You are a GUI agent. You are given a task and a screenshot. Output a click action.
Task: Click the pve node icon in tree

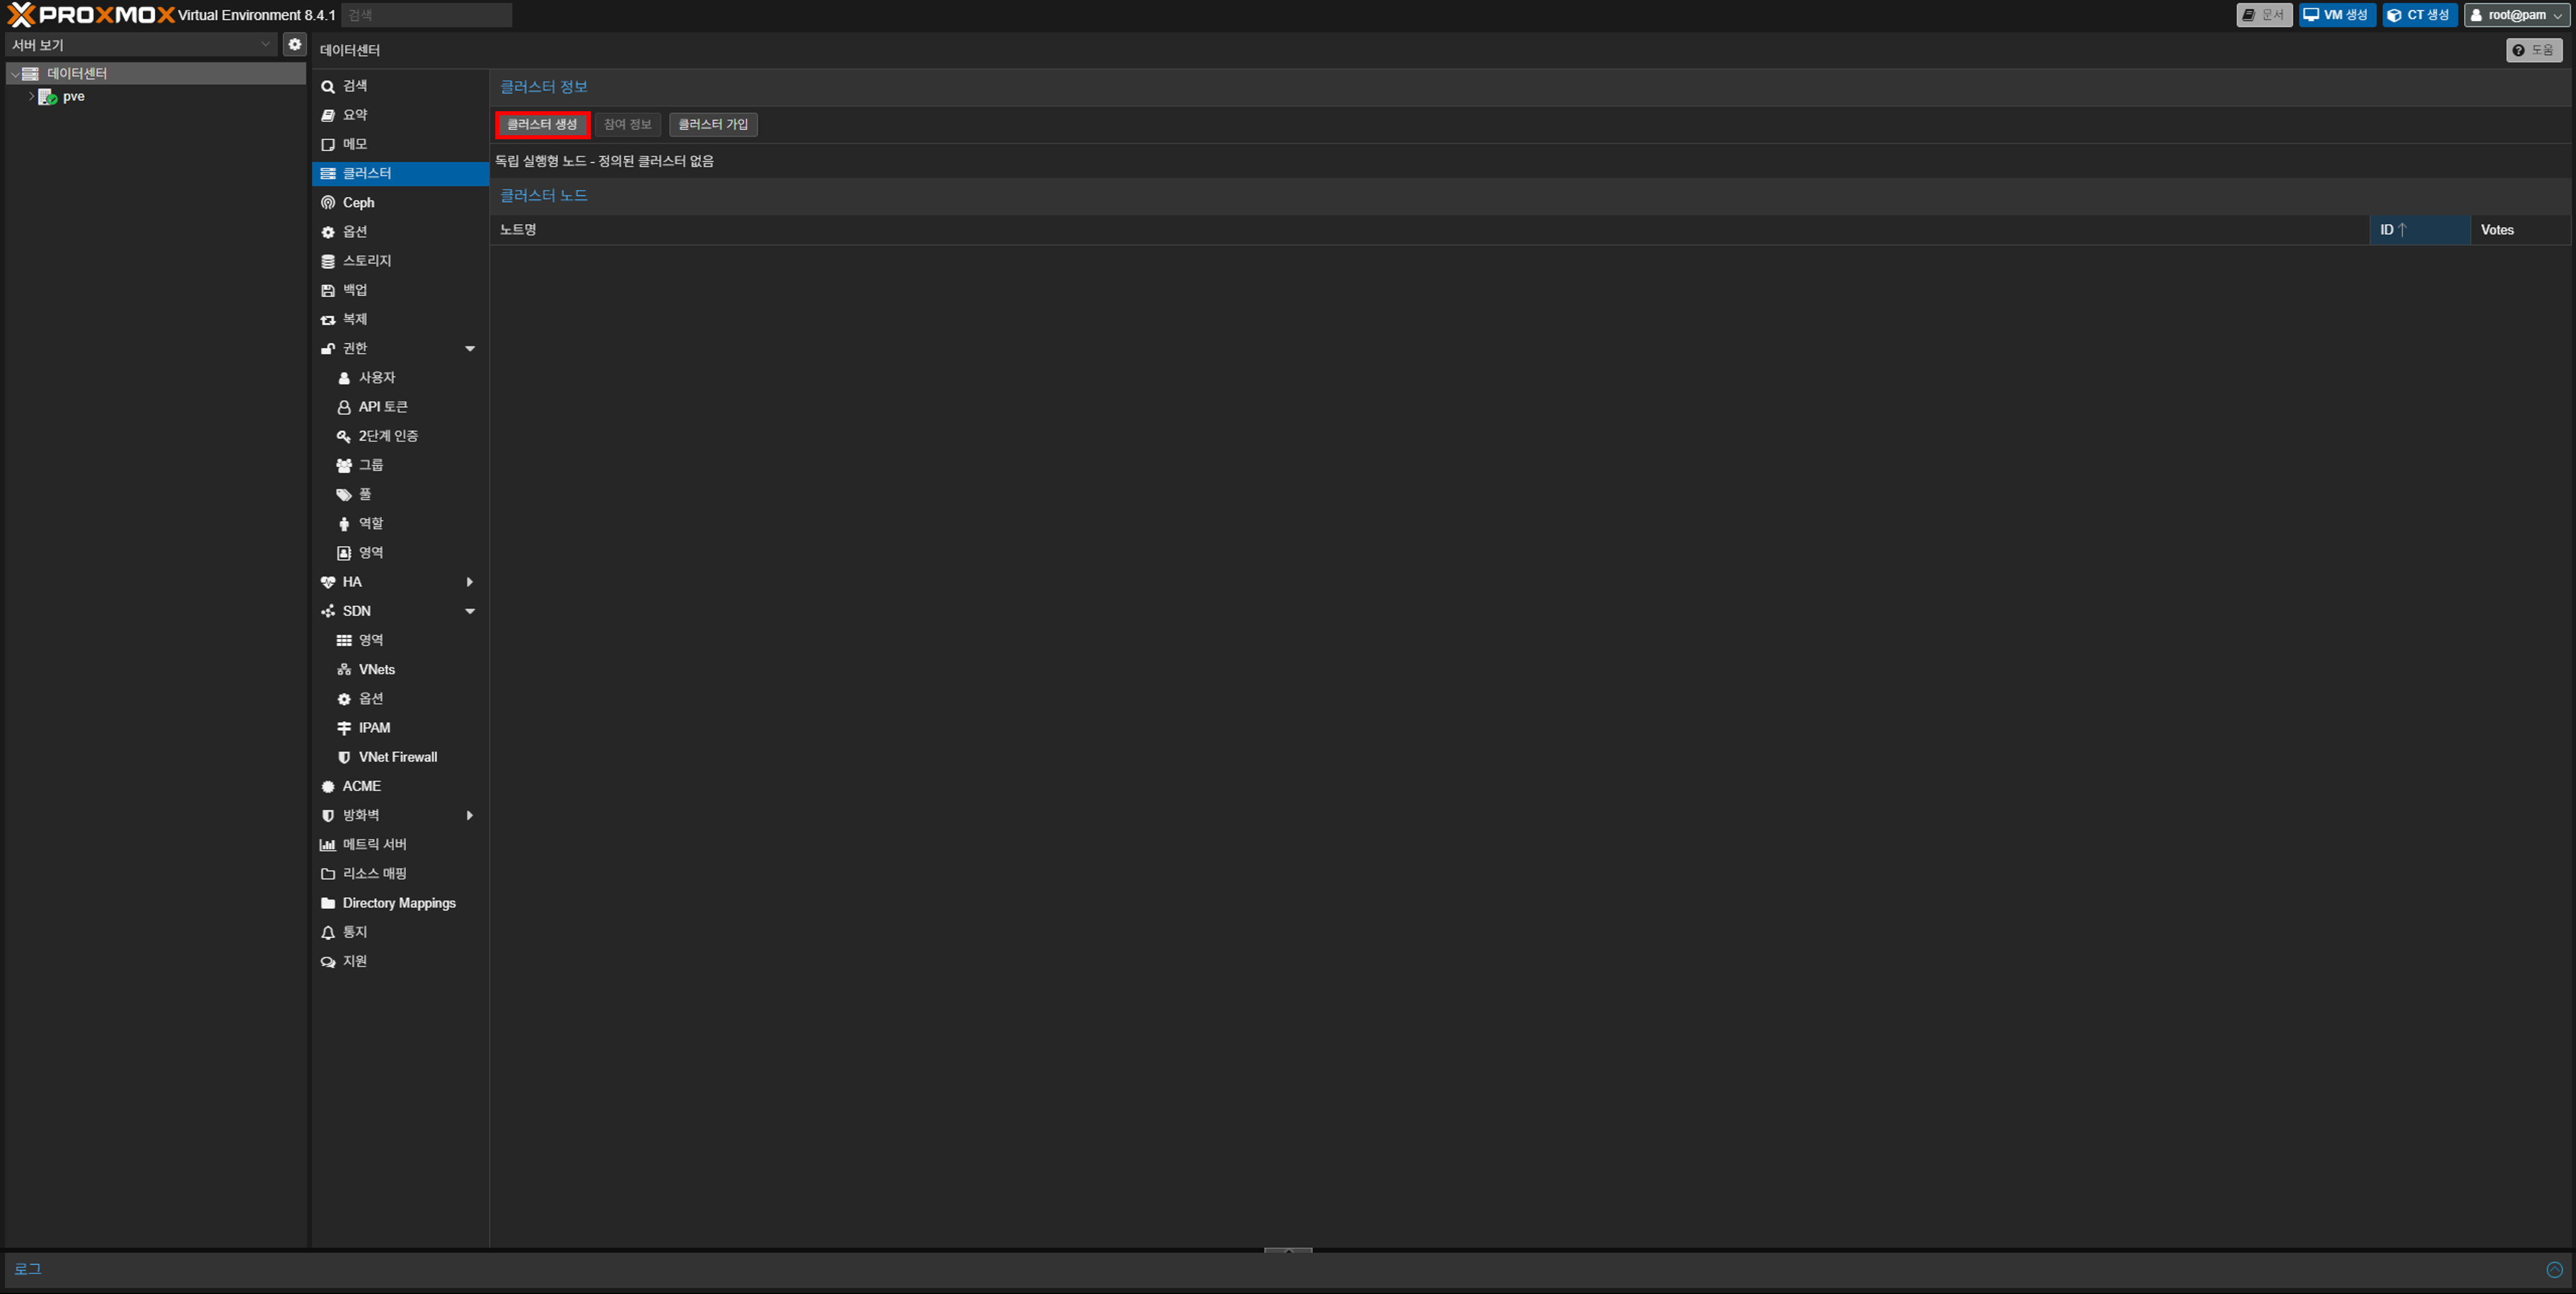click(x=47, y=97)
